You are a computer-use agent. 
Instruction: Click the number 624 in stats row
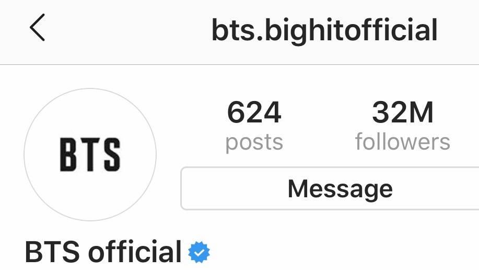click(x=254, y=113)
